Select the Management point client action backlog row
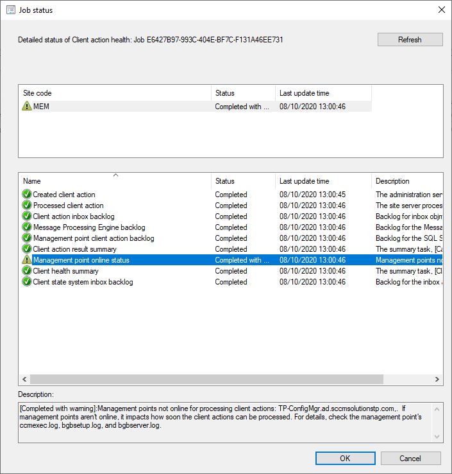452x474 pixels. (x=94, y=238)
